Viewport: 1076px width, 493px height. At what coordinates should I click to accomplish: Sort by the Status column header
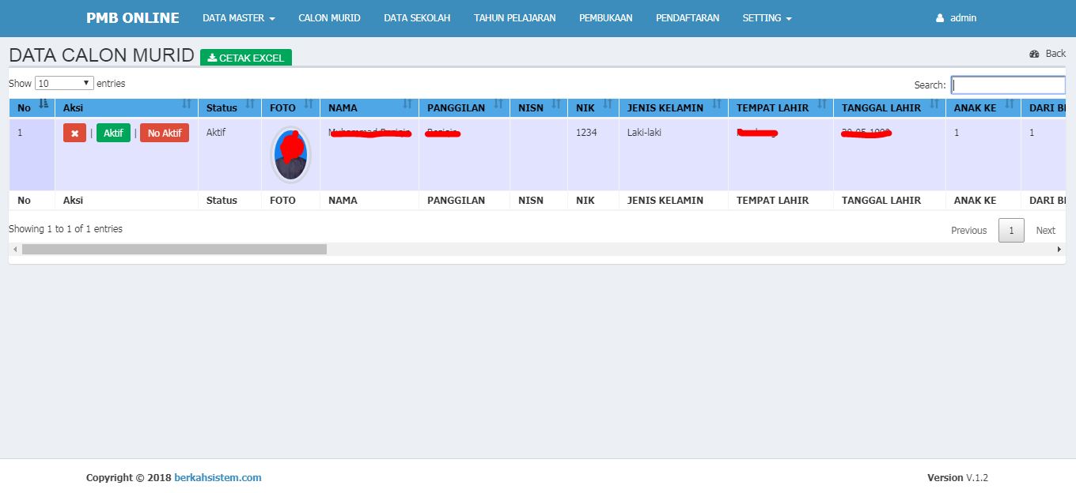point(229,107)
